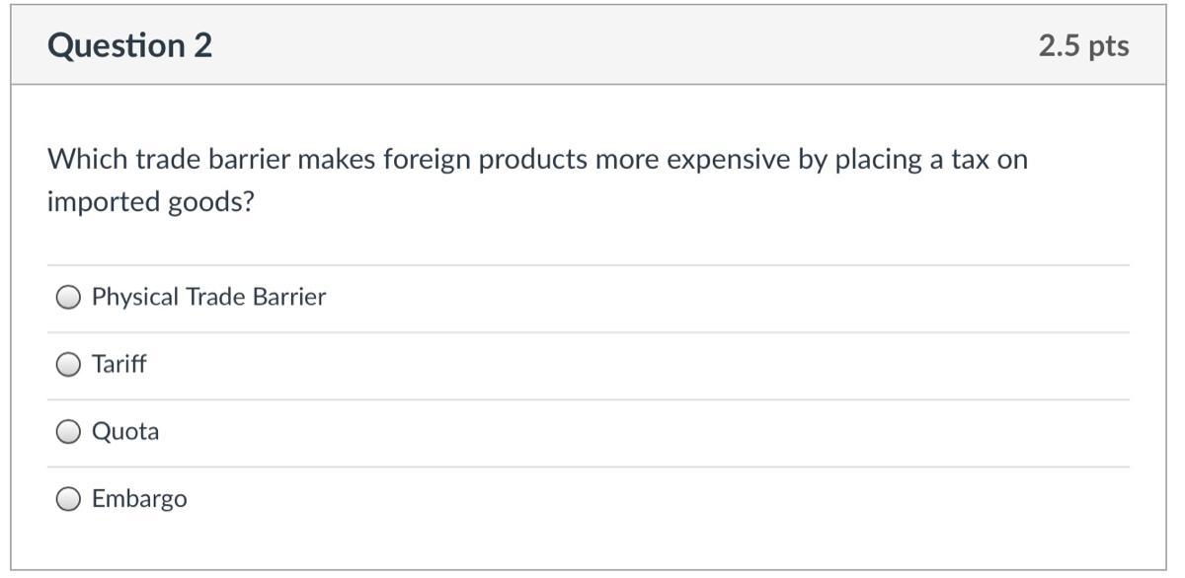Mark the Quota radio button
The width and height of the screenshot is (1185, 578).
coord(68,432)
